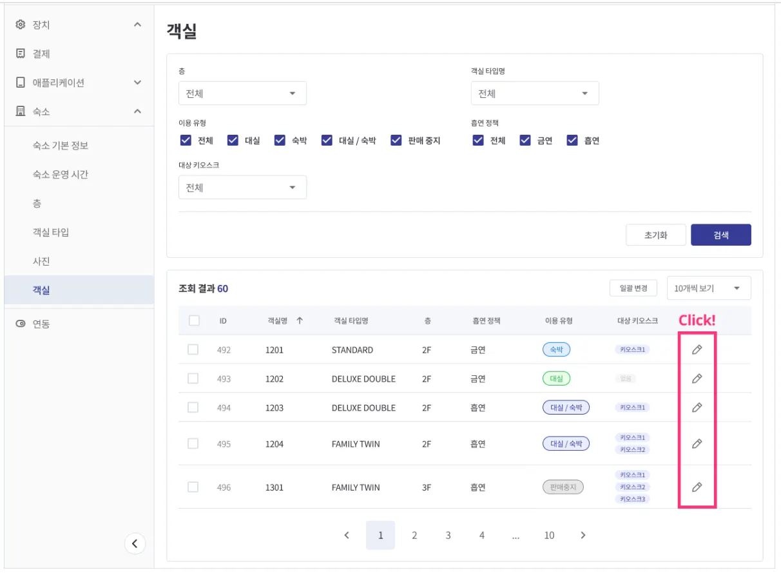Open 객실 타입 in sidebar
The width and height of the screenshot is (781, 577).
pos(79,232)
